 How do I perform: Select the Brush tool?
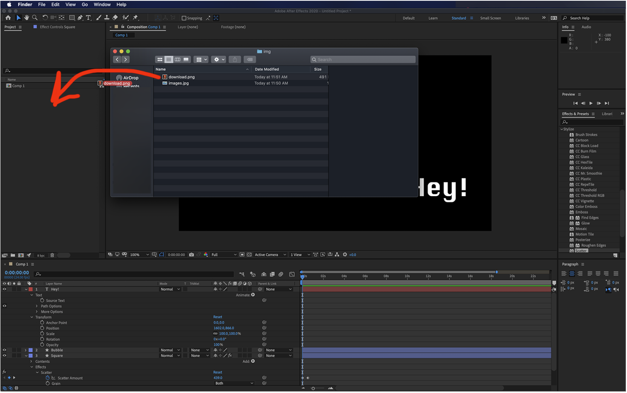click(x=99, y=18)
